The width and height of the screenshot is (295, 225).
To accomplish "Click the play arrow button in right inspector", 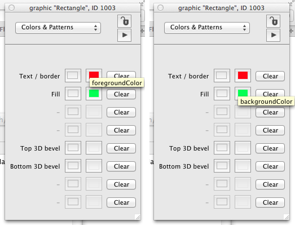I will click(273, 35).
